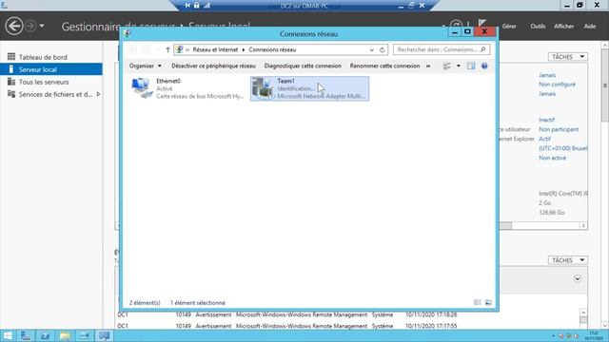Click the notifications flag icon
The width and height of the screenshot is (609, 342).
coord(482,23)
